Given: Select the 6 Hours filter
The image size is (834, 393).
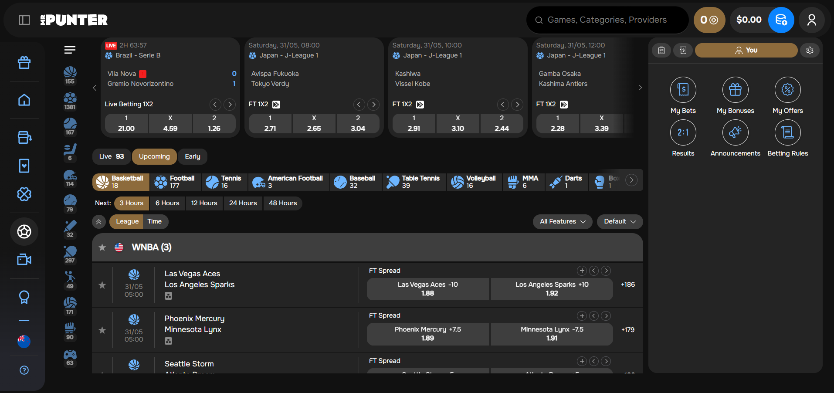Looking at the screenshot, I should 167,203.
